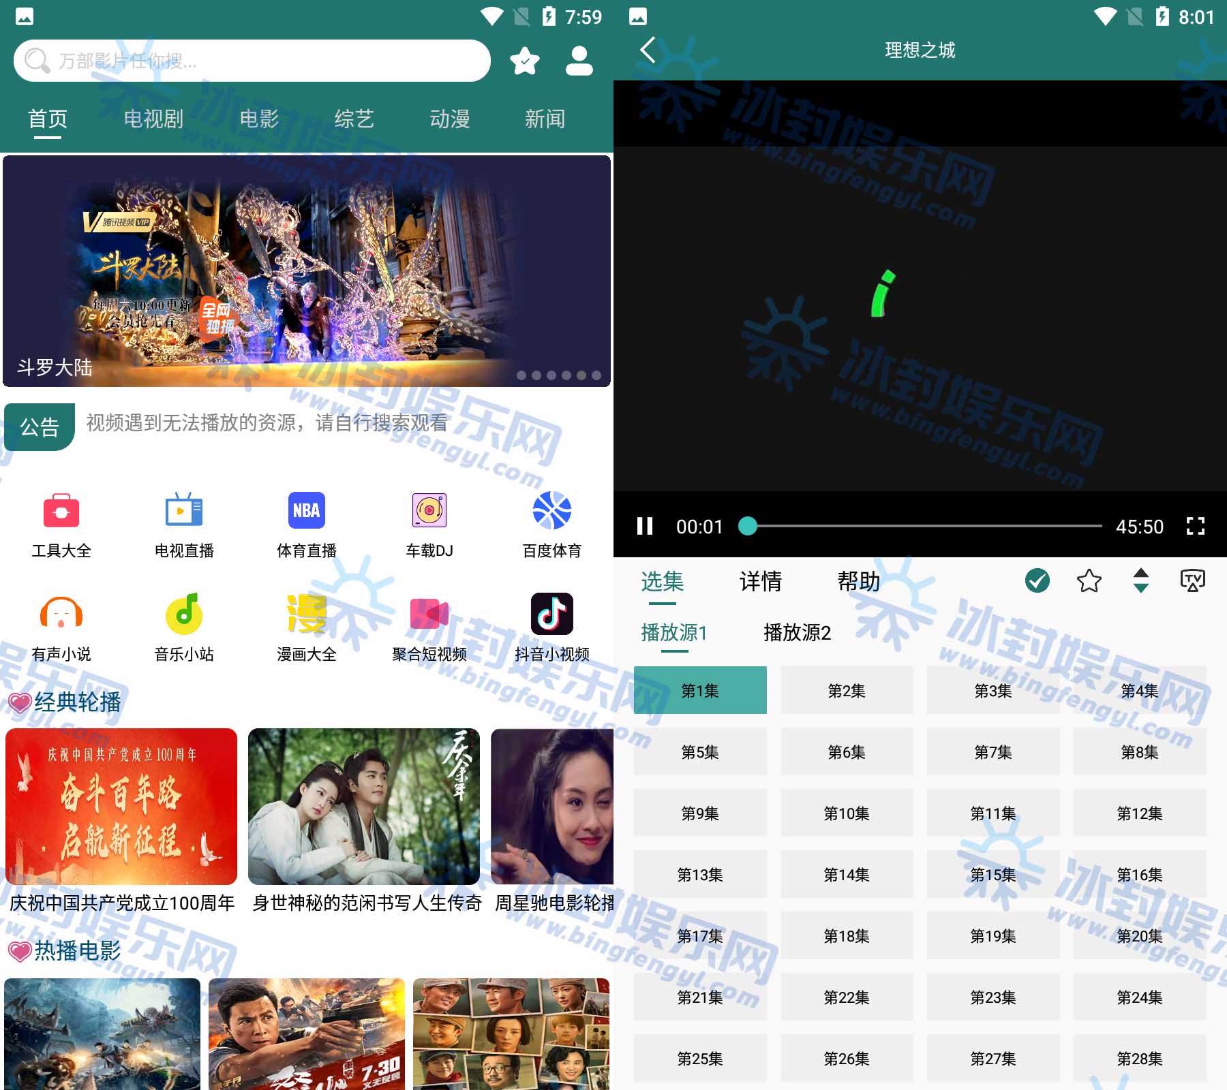Switch to 新闻 tab
This screenshot has width=1227, height=1090.
pos(545,119)
